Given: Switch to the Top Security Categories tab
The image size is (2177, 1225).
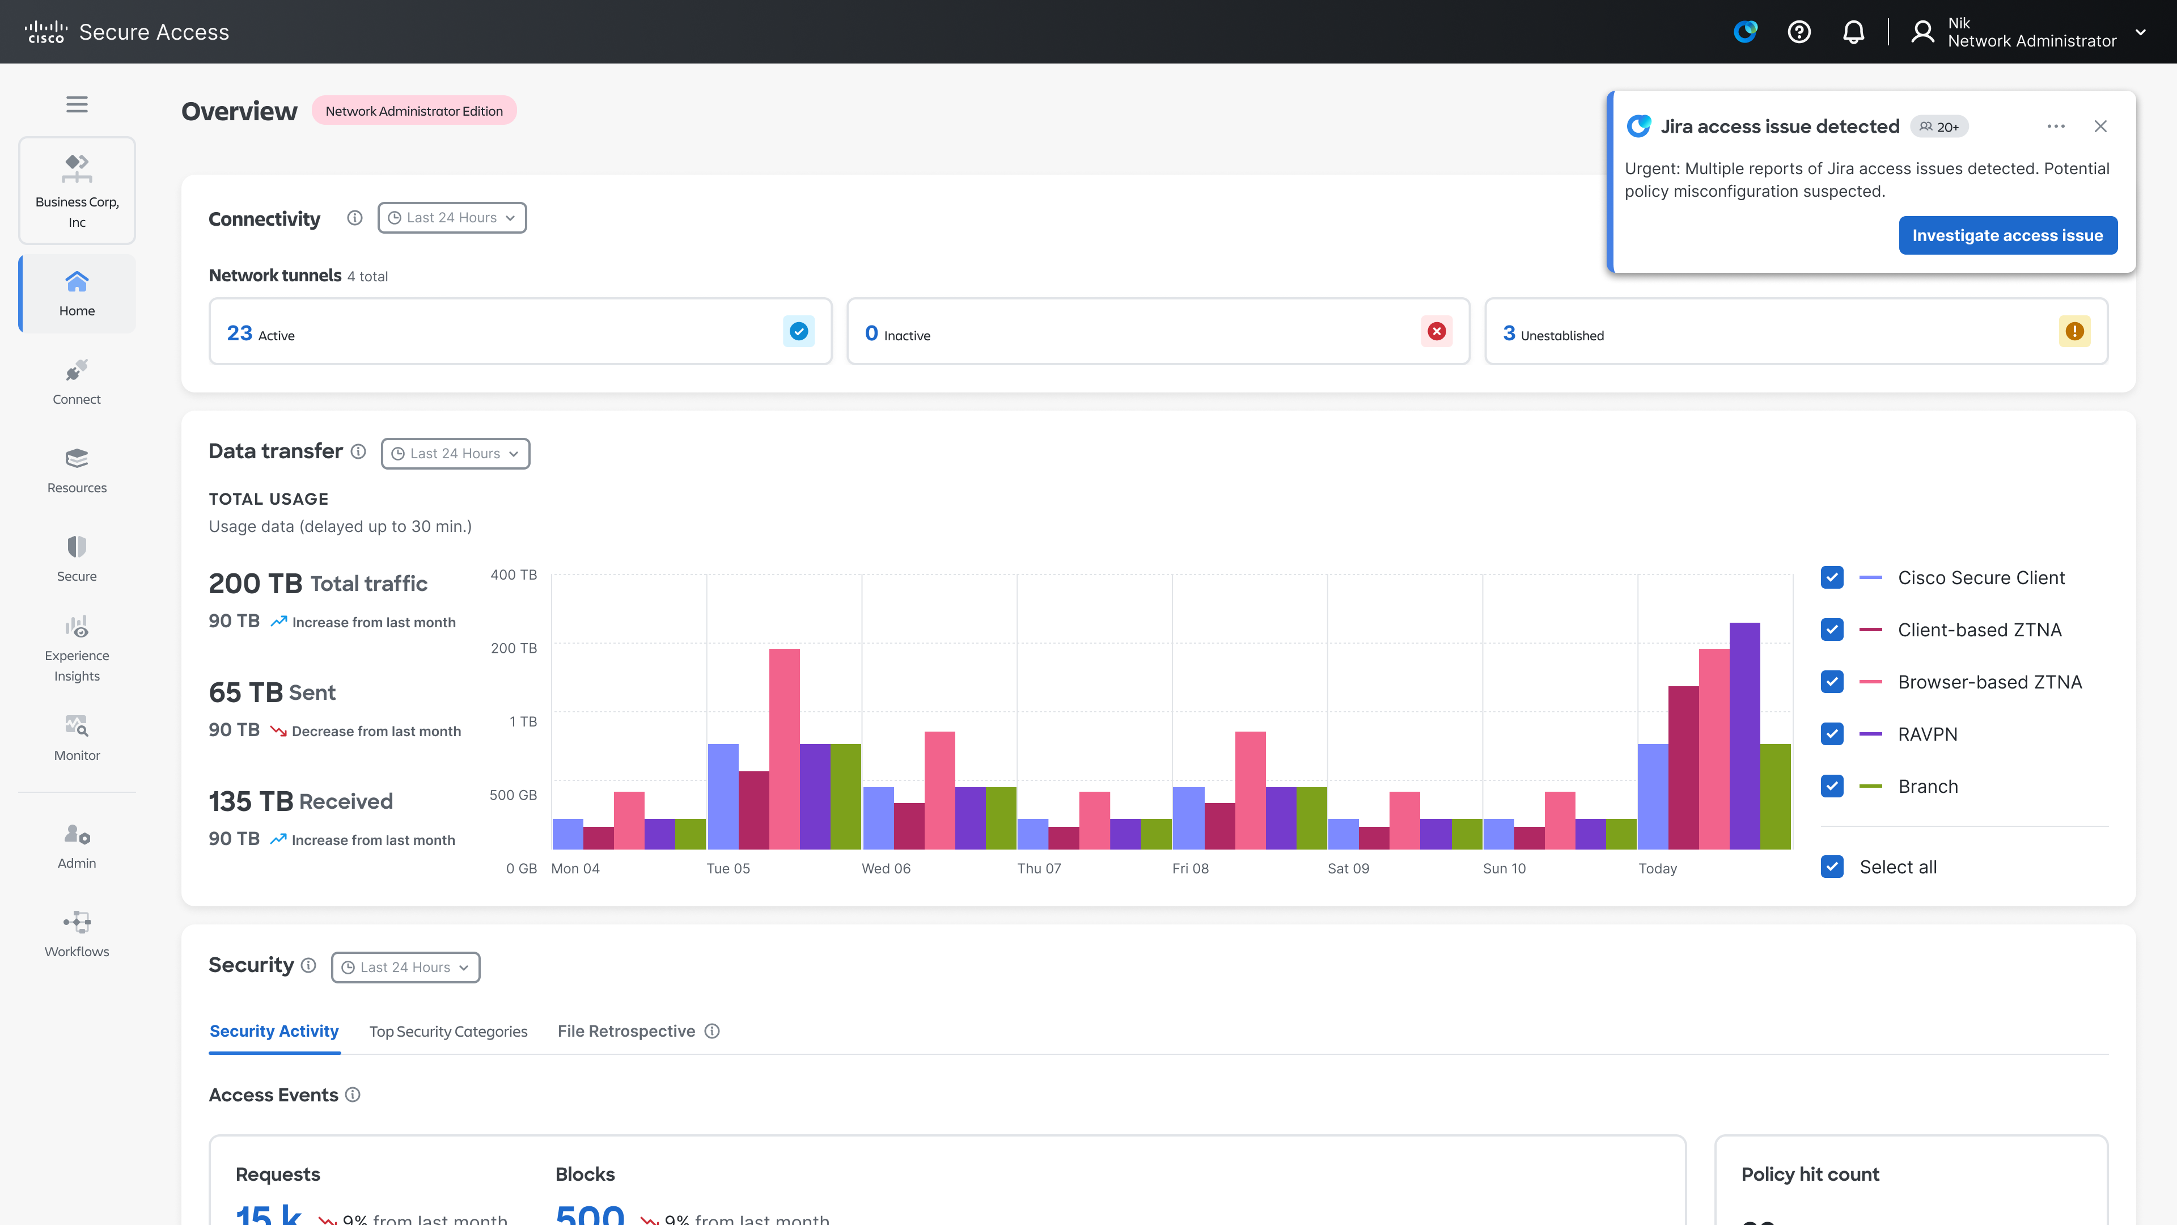Looking at the screenshot, I should pos(448,1032).
